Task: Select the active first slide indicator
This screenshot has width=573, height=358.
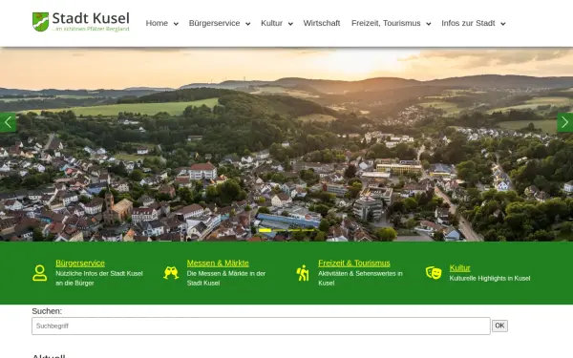Action: [265, 230]
